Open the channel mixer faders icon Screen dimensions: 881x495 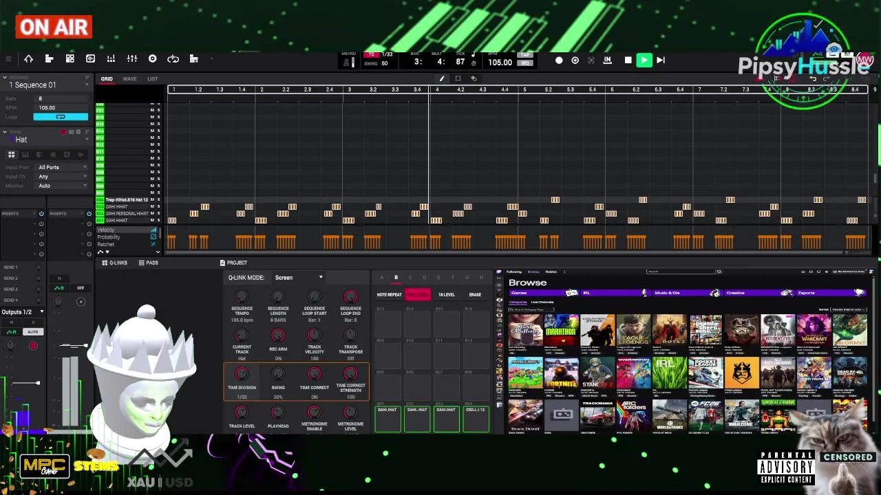[131, 59]
